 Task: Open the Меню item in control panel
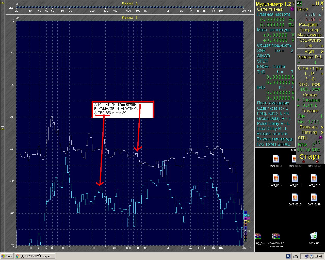[x=302, y=9]
